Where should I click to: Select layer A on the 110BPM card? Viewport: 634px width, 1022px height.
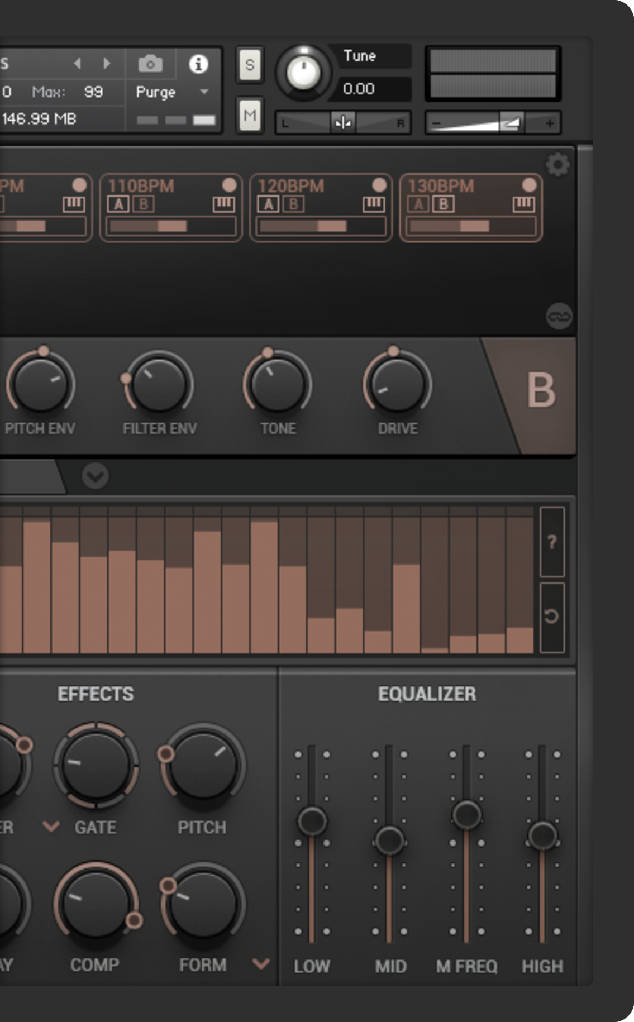[x=118, y=205]
